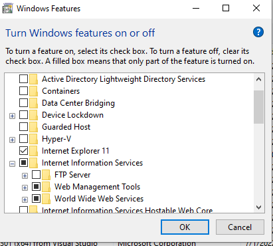
Task: Expand the Web Management Tools node
Action: point(25,187)
